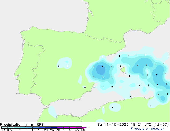Click the legend swatch between 10 and 15

tap(36, 128)
